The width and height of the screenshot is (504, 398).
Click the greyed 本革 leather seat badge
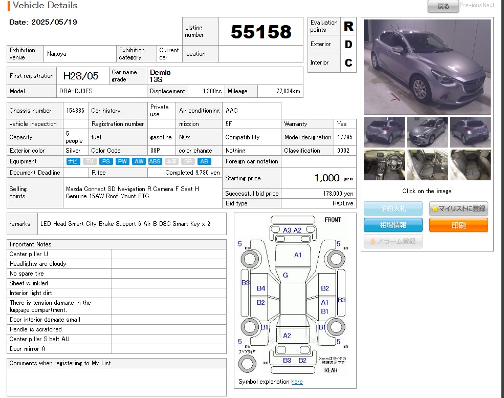point(171,161)
